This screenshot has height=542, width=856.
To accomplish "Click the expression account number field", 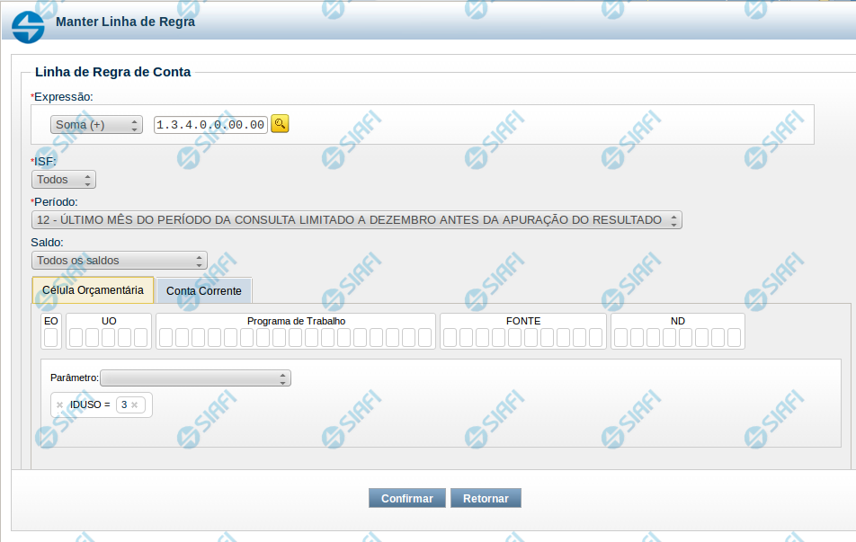I will (210, 125).
